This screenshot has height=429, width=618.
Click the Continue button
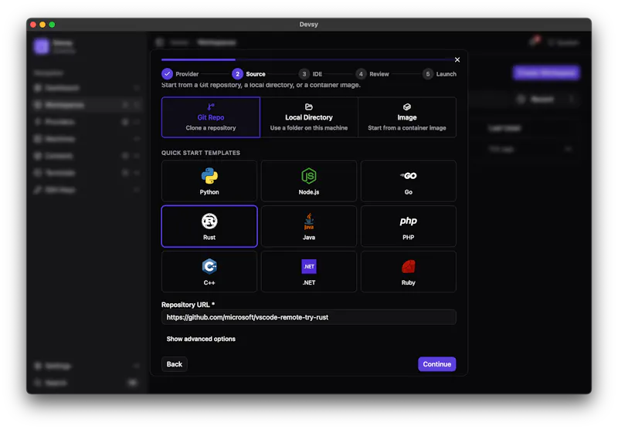[436, 364]
